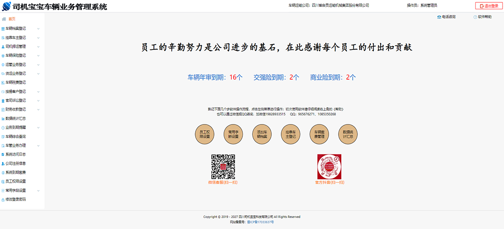The width and height of the screenshot is (504, 229).
Task: Expand the 车辆保险登记 menu chevron
Action: coord(38,55)
